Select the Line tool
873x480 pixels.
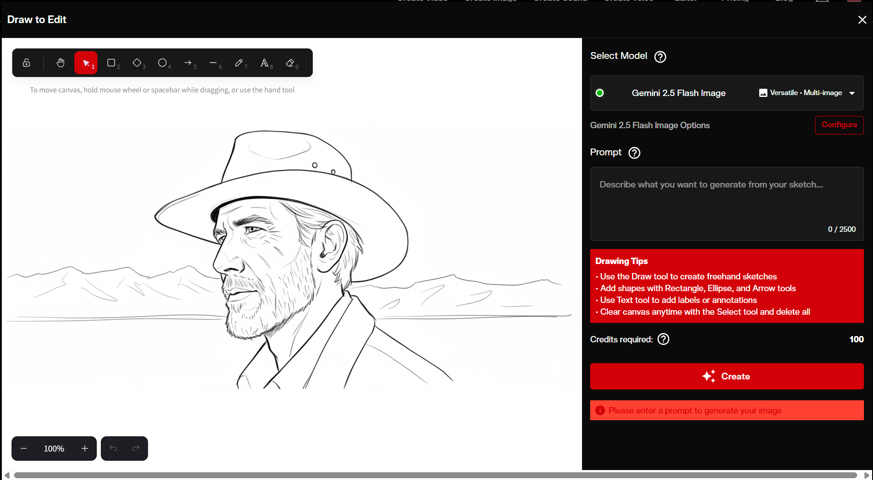click(214, 62)
